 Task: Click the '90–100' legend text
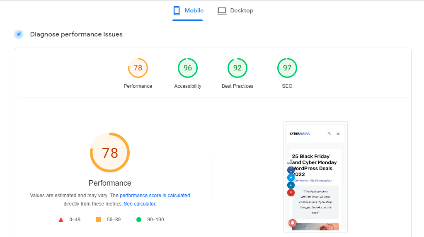tap(155, 220)
